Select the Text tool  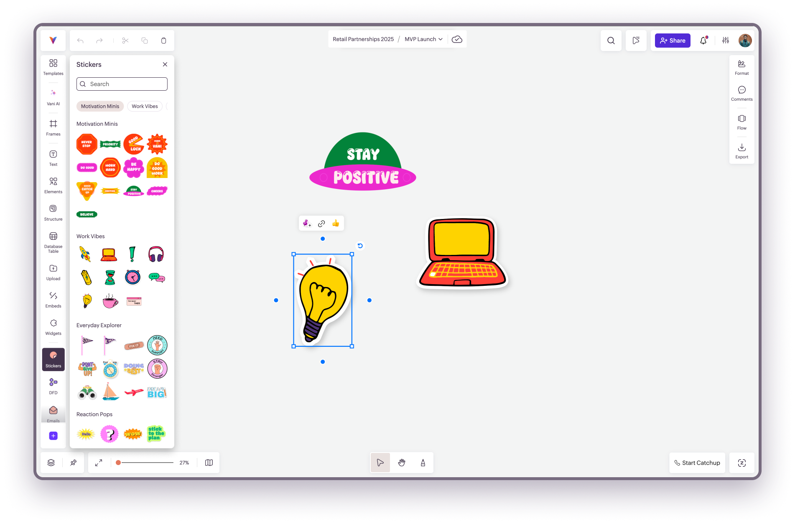[x=53, y=158]
